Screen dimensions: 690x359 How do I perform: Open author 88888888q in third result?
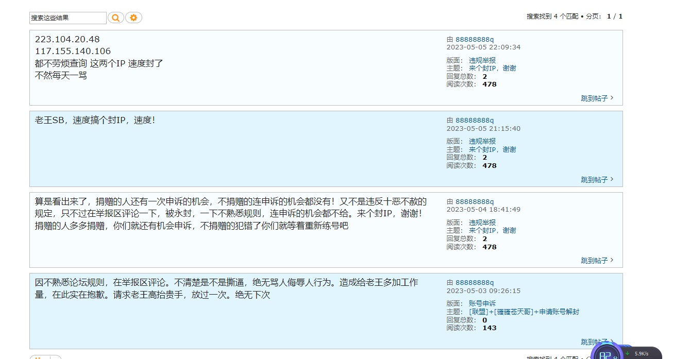tap(474, 202)
